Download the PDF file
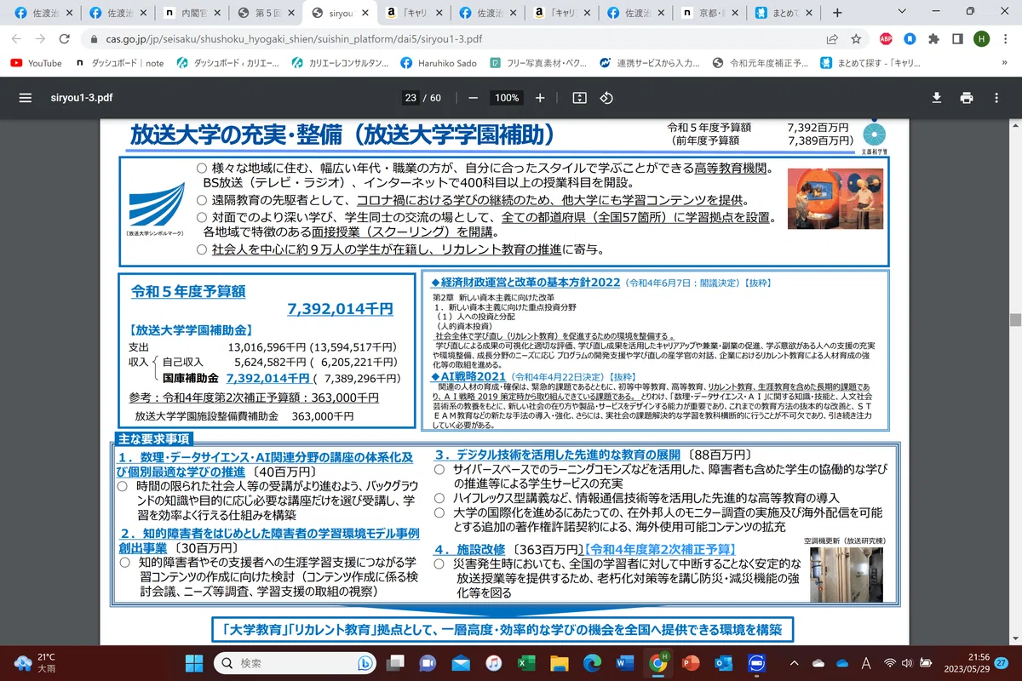The height and width of the screenshot is (681, 1022). (x=936, y=98)
